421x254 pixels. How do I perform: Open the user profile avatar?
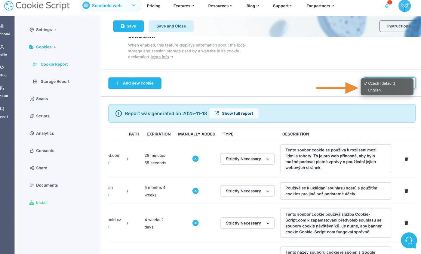(404, 6)
